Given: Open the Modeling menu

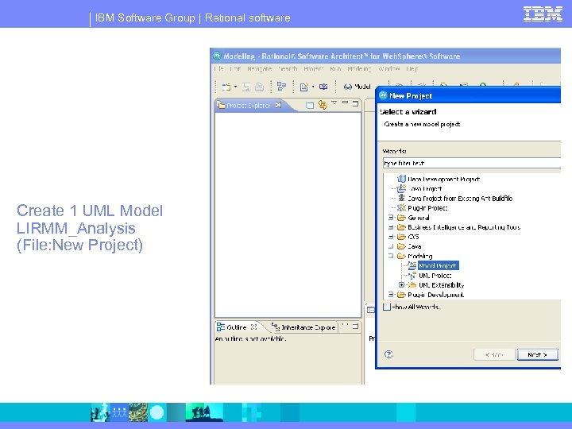Looking at the screenshot, I should [359, 68].
